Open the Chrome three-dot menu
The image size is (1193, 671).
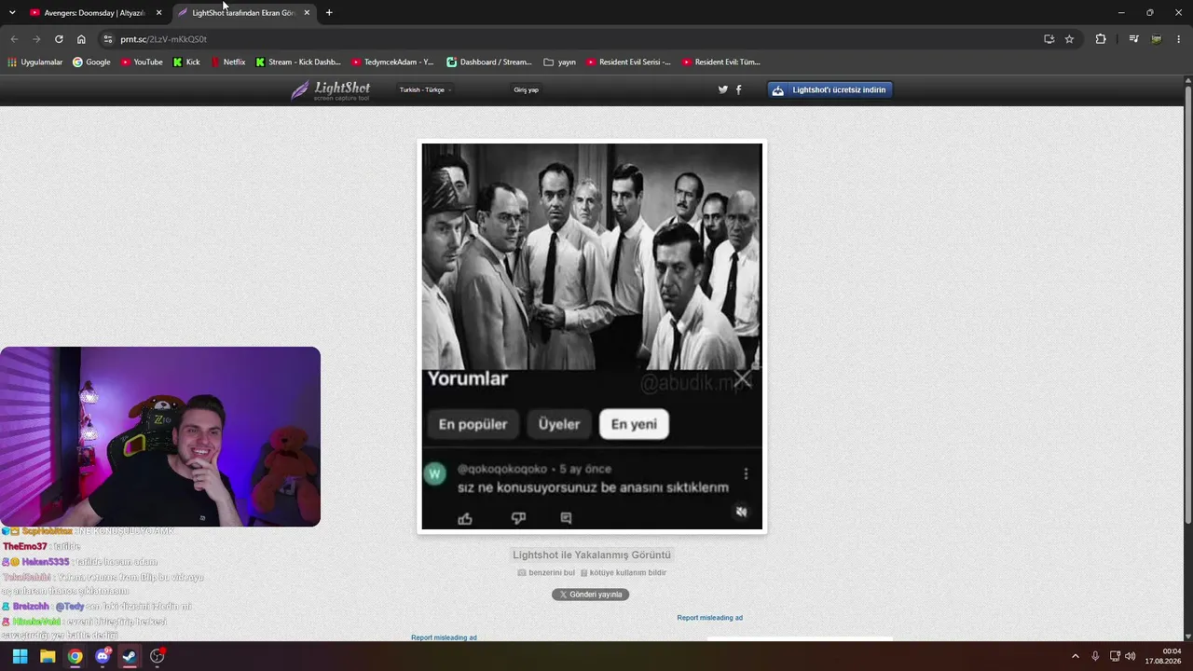(1179, 39)
